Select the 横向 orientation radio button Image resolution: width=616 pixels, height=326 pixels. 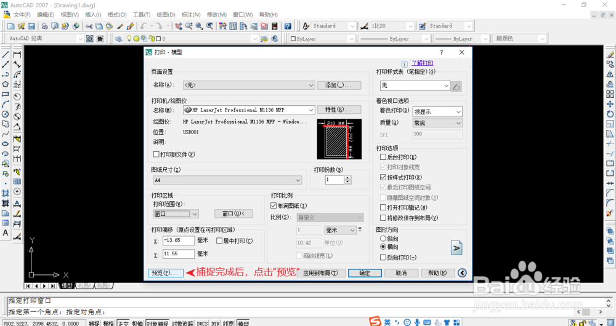pos(383,247)
